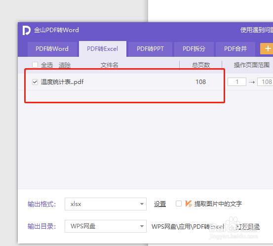Expand the WPS网盘 output directory dropdown

click(x=106, y=226)
